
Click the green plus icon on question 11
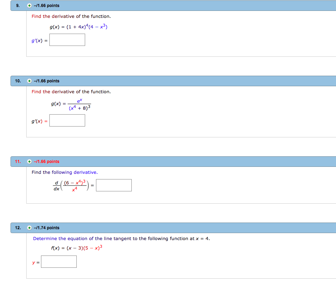click(x=29, y=162)
